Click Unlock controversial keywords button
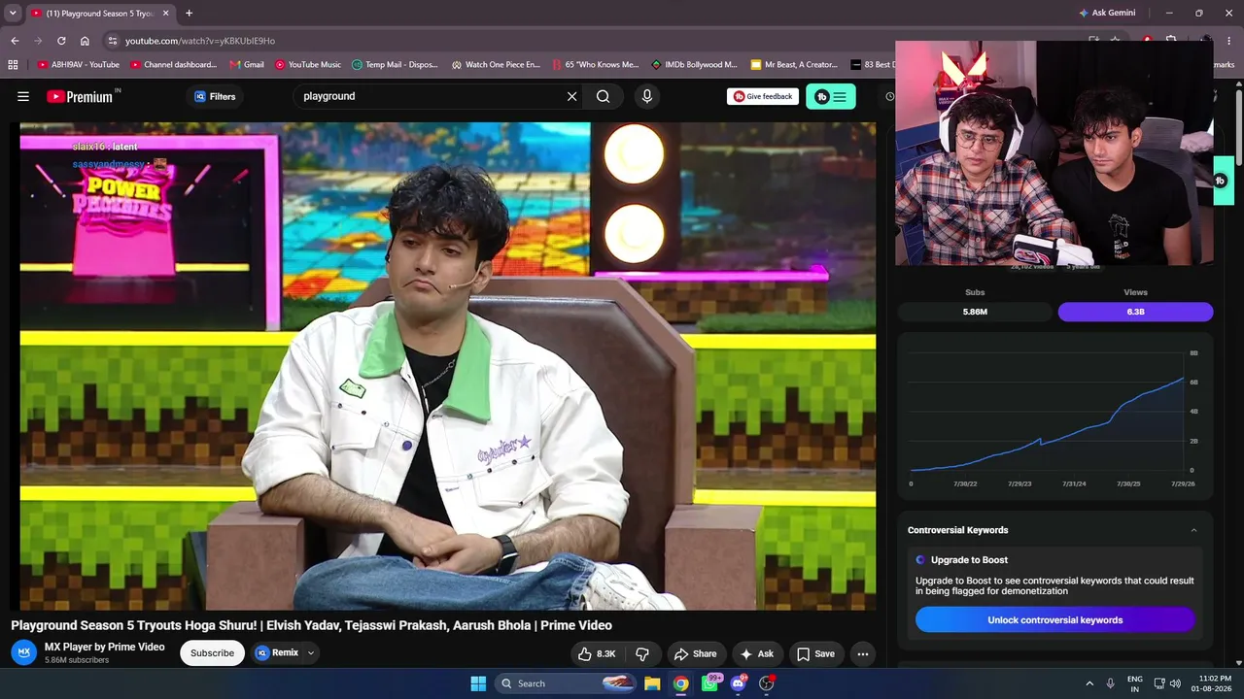The height and width of the screenshot is (699, 1244). 1055,620
